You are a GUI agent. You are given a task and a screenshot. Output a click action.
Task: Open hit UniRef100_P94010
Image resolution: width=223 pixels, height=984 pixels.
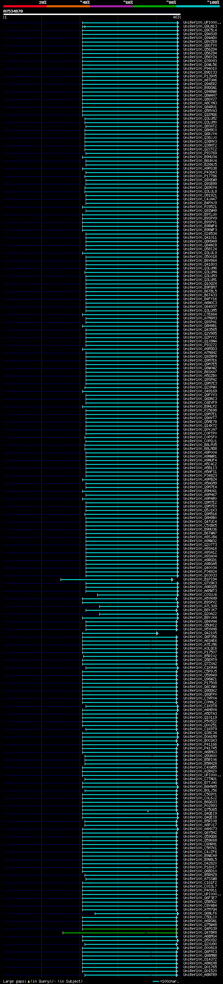200,69
